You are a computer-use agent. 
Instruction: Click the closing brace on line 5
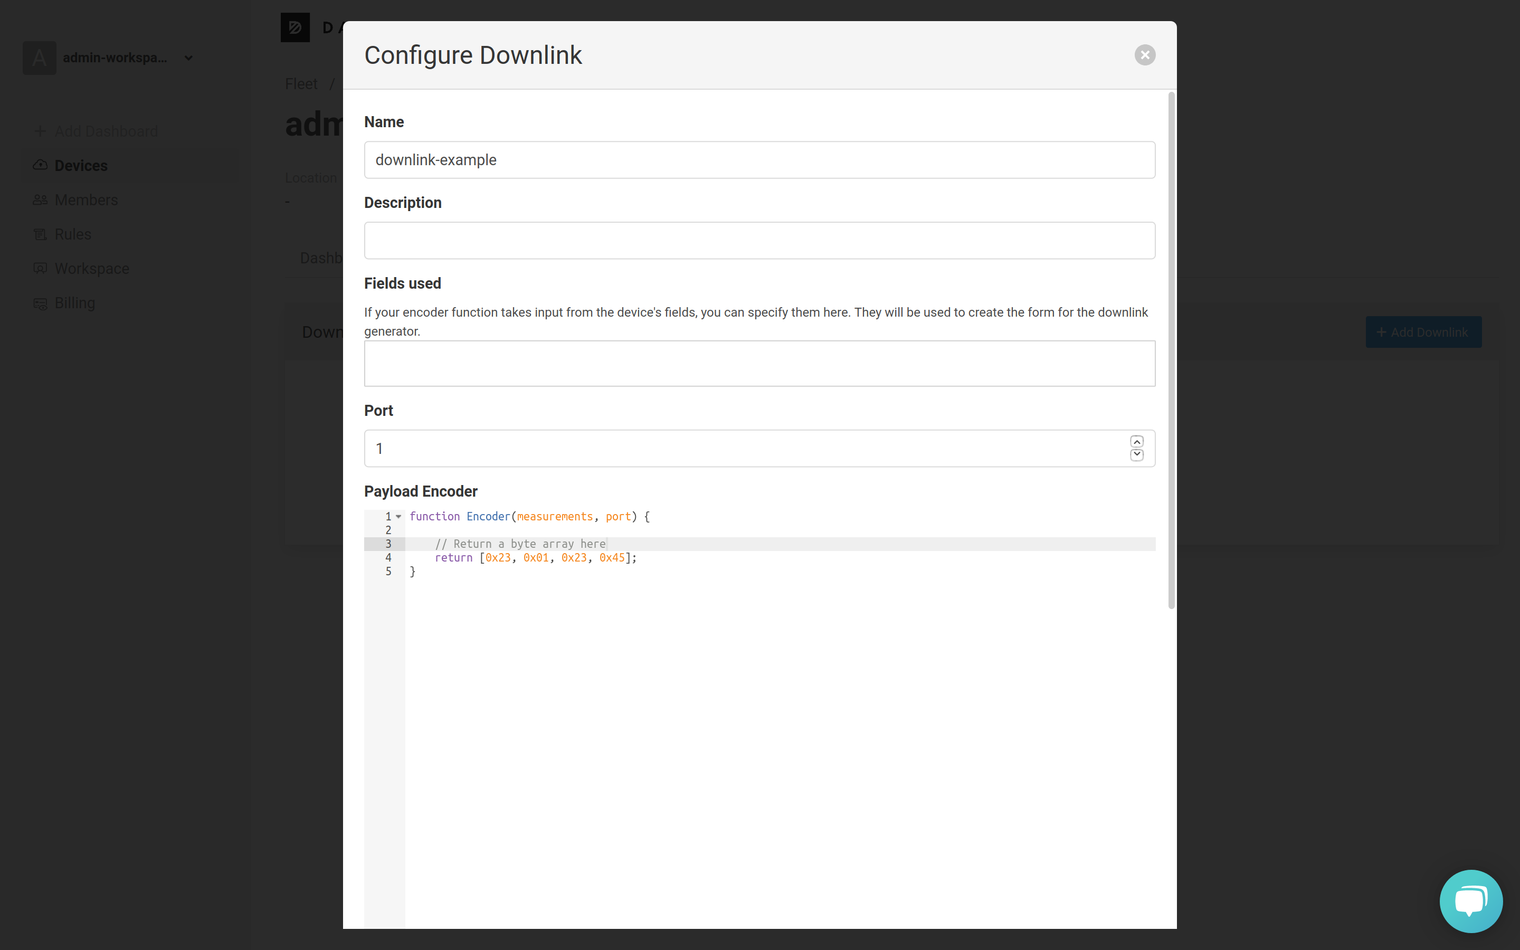413,572
